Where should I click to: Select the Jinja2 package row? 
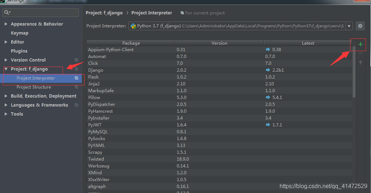pyautogui.click(x=220, y=84)
